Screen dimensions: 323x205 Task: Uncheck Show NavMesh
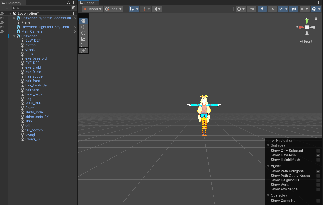(318, 155)
